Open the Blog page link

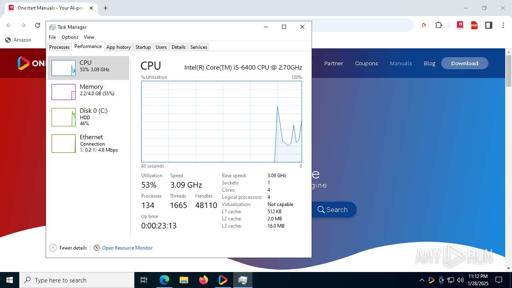[430, 63]
